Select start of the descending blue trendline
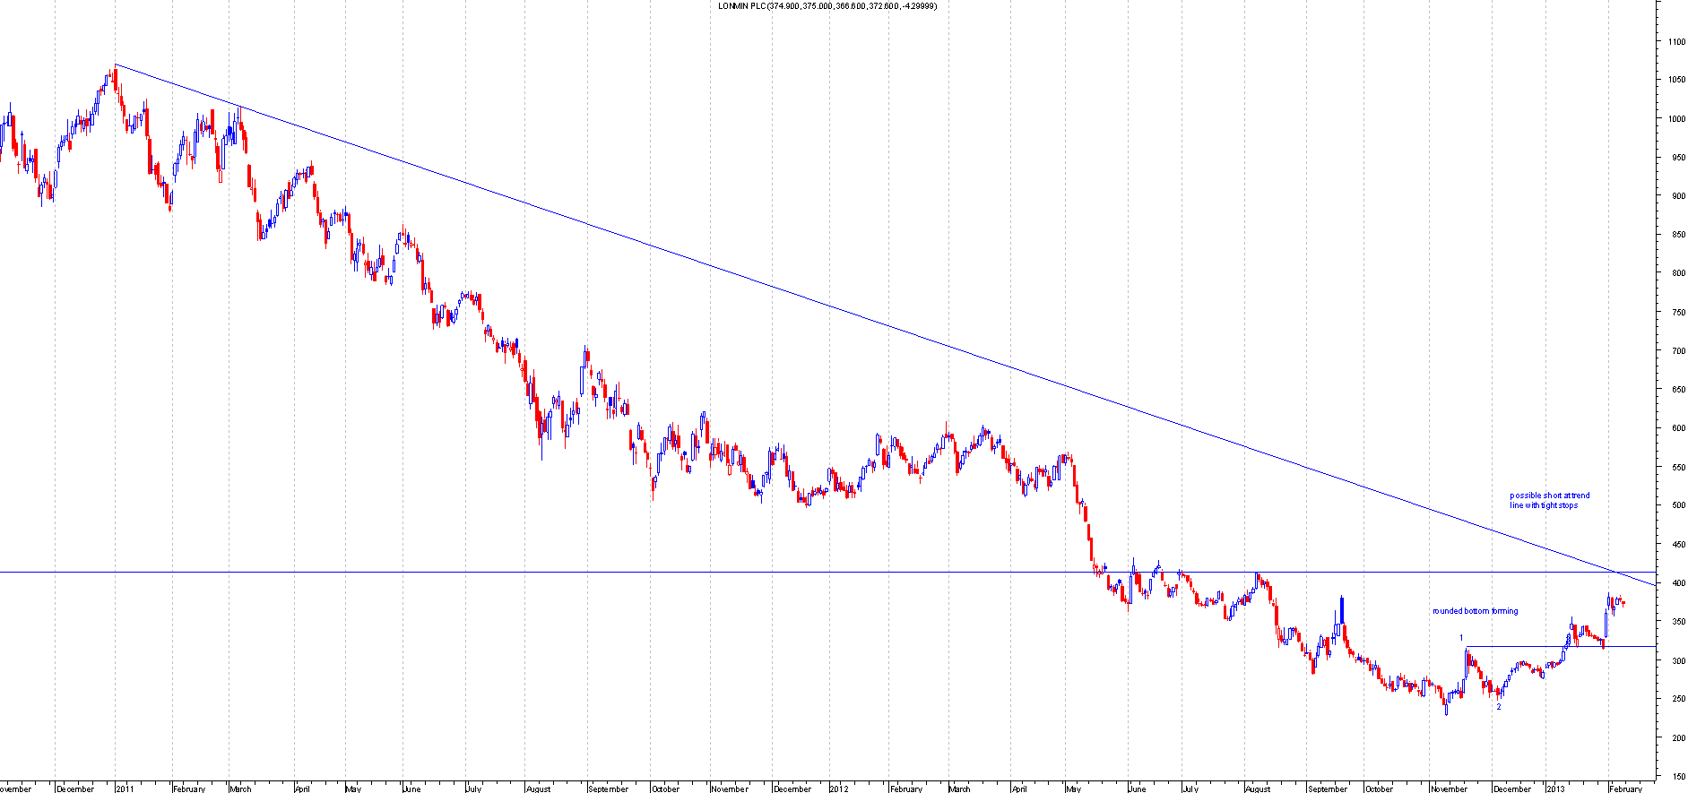This screenshot has width=1688, height=793. [116, 65]
